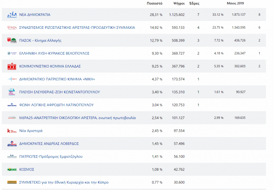Image resolution: width=274 pixels, height=190 pixels.
Task: Click the Ψήφοι column header
Action: pos(179,4)
